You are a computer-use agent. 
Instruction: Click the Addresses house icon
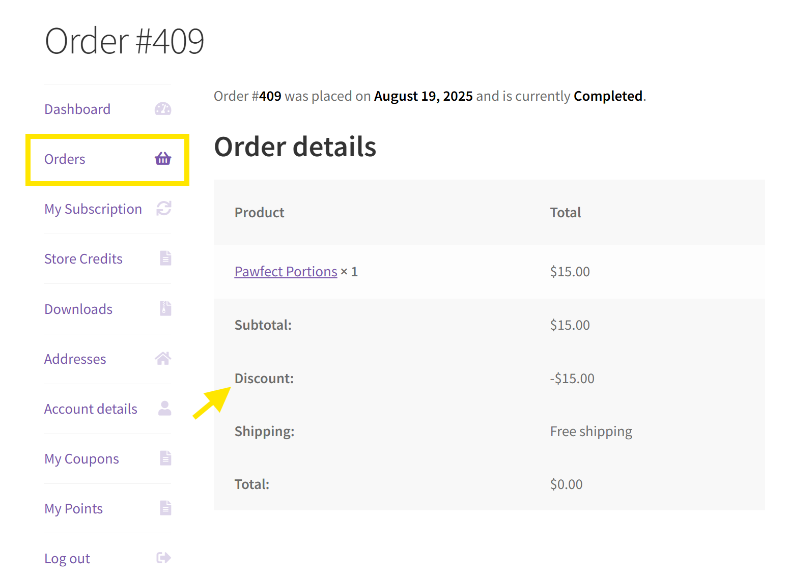(163, 358)
